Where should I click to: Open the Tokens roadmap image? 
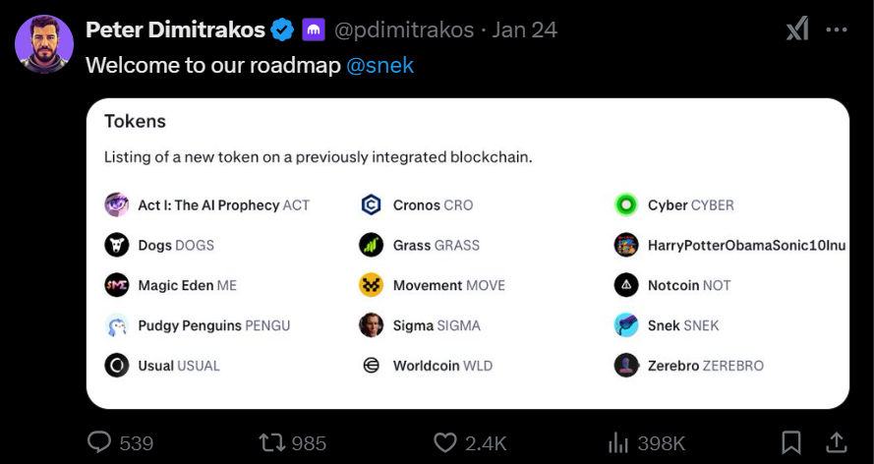(x=468, y=254)
